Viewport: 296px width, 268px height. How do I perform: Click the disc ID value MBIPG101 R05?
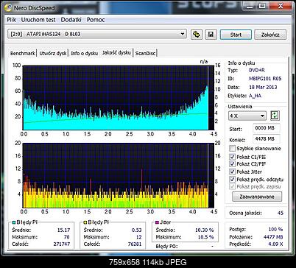point(265,79)
